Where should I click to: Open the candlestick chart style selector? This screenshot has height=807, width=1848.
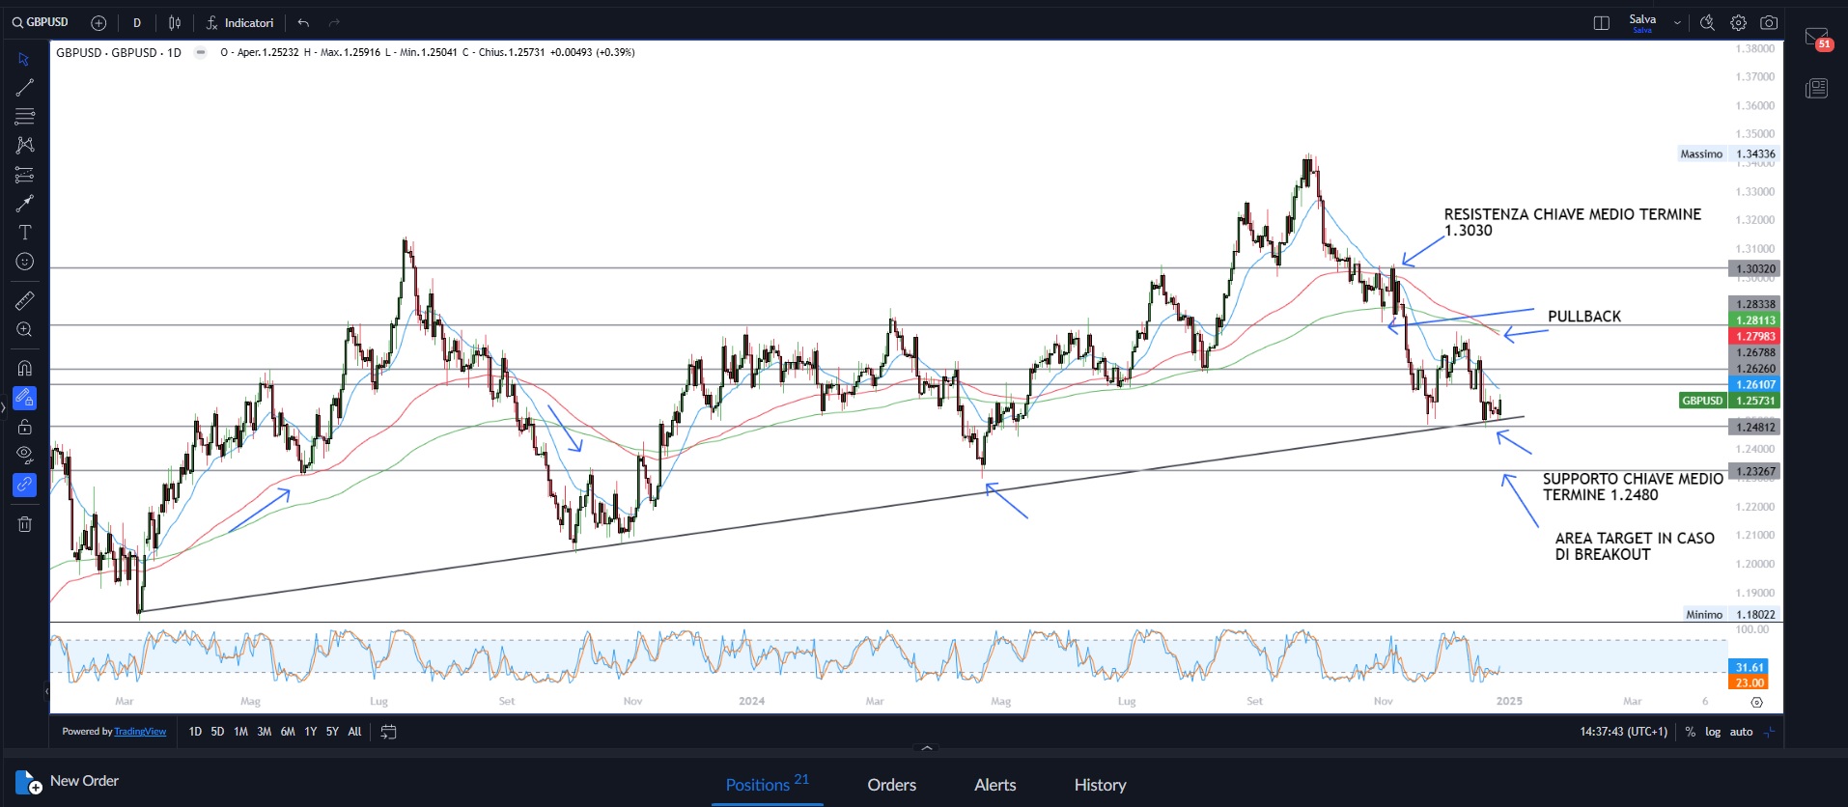pos(175,23)
